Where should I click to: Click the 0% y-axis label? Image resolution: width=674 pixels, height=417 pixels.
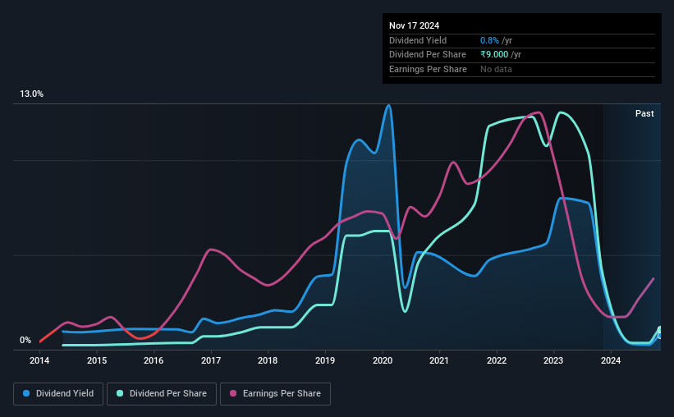(x=25, y=340)
